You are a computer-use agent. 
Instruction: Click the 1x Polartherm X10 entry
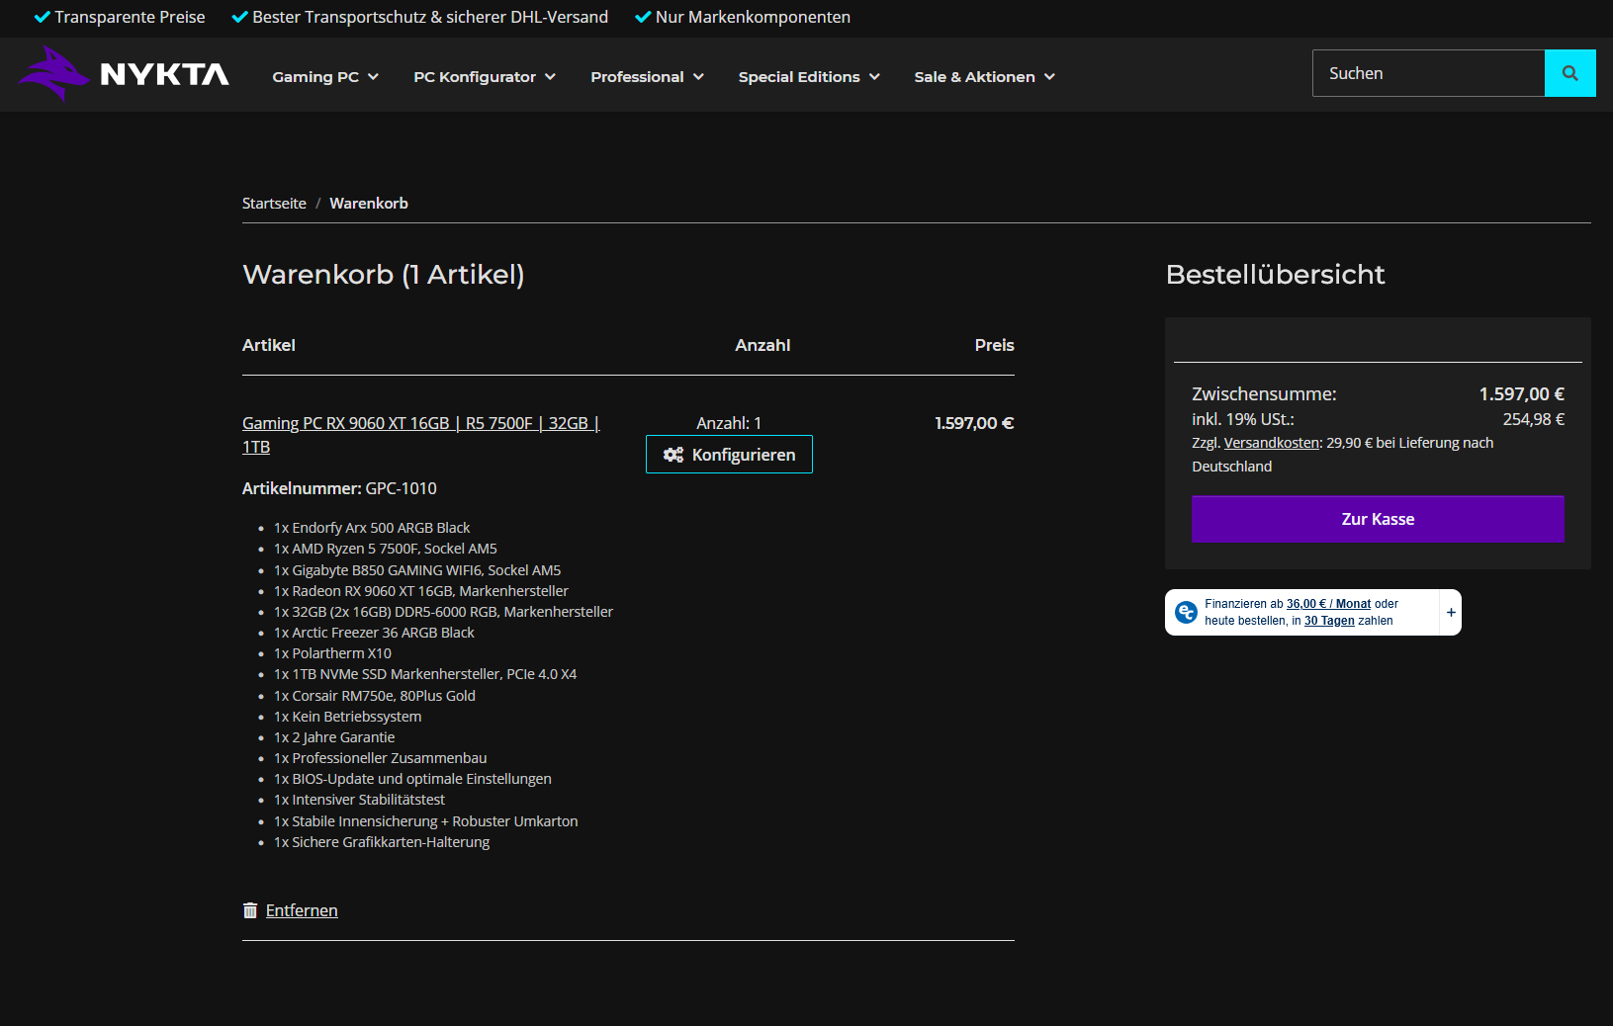click(x=332, y=653)
